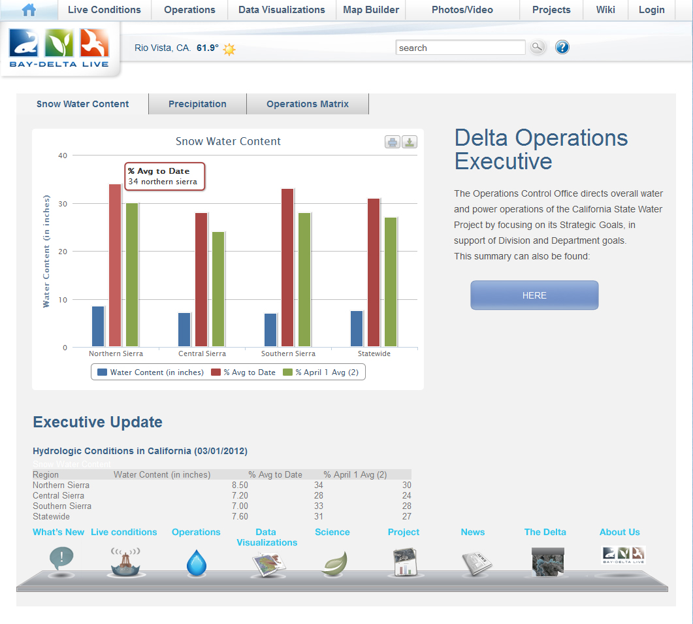
Task: Toggle Water Content (in inches) legend series
Action: (x=150, y=372)
